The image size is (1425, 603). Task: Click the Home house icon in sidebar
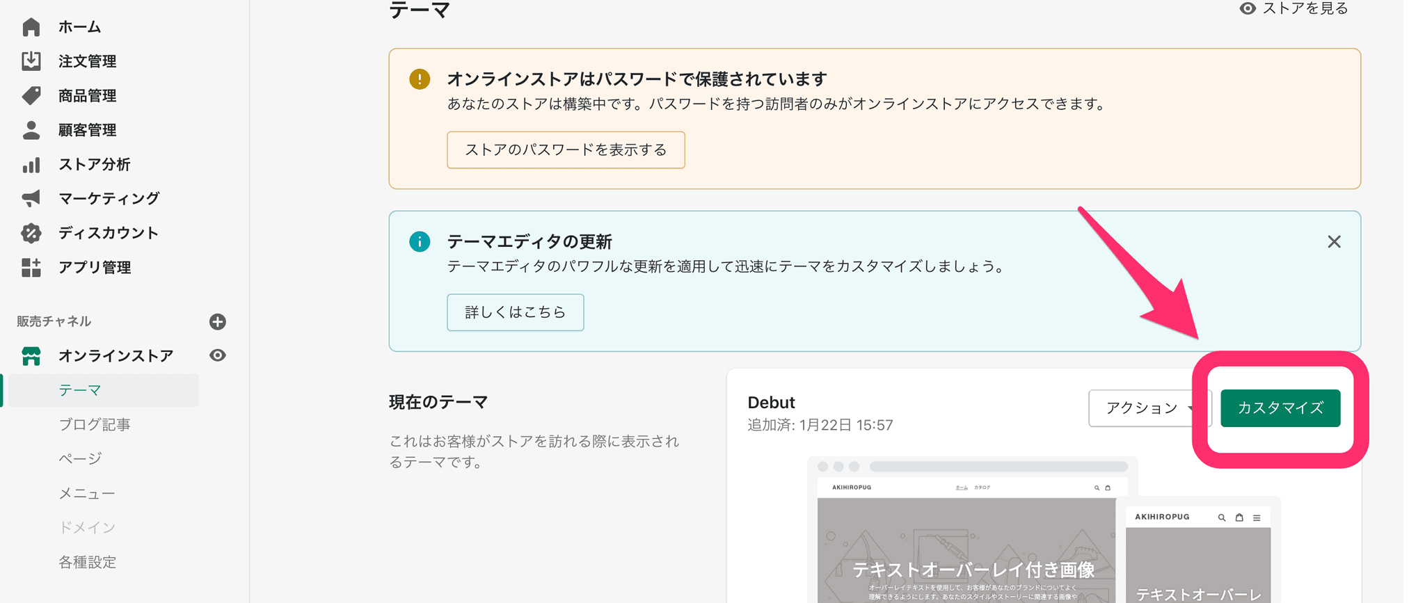pyautogui.click(x=31, y=27)
